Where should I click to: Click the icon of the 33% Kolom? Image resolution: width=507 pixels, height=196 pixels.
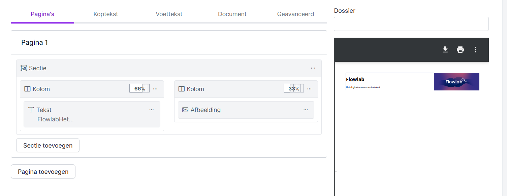pos(182,89)
